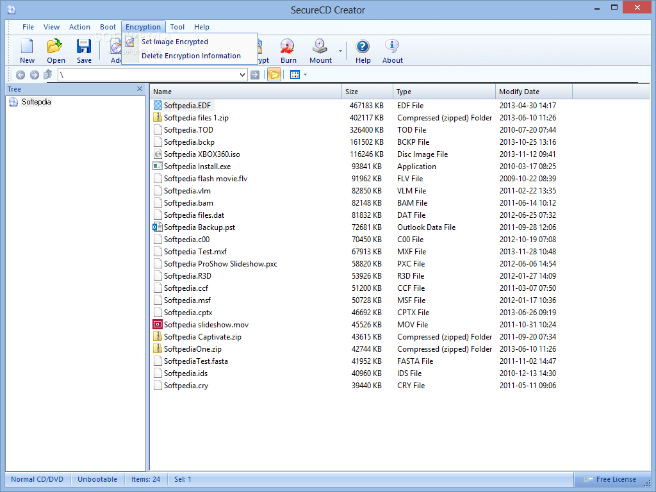Screen dimensions: 656x492
Task: Click in the path address field
Action: coord(148,75)
